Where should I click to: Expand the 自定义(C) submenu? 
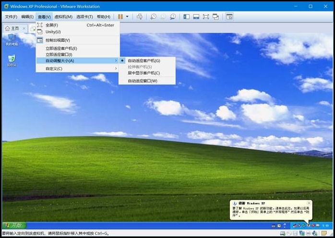(x=78, y=68)
